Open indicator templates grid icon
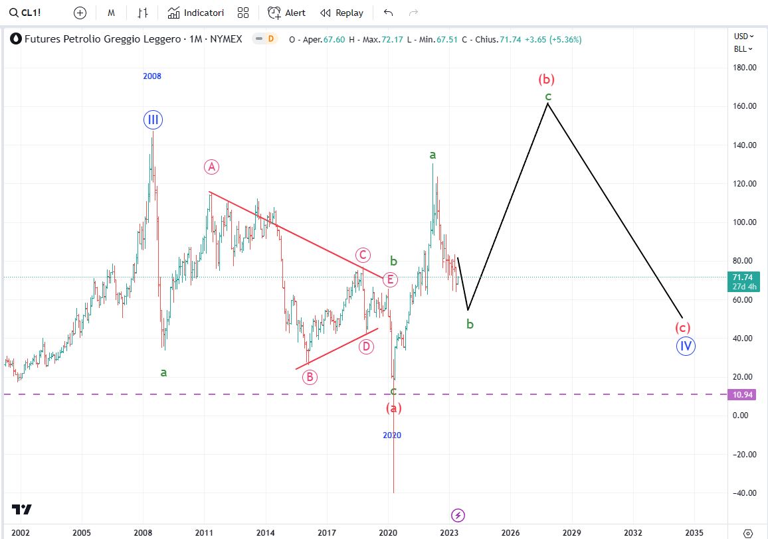Image resolution: width=768 pixels, height=539 pixels. click(x=243, y=13)
